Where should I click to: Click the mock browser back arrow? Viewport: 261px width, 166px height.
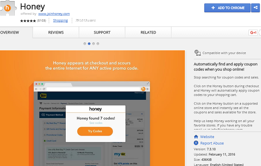coord(36,89)
